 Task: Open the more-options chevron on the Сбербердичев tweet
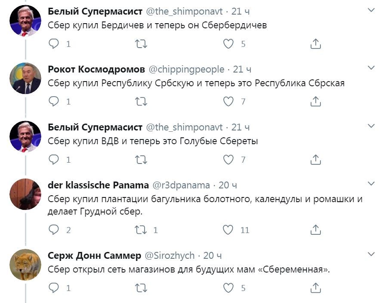coord(371,10)
